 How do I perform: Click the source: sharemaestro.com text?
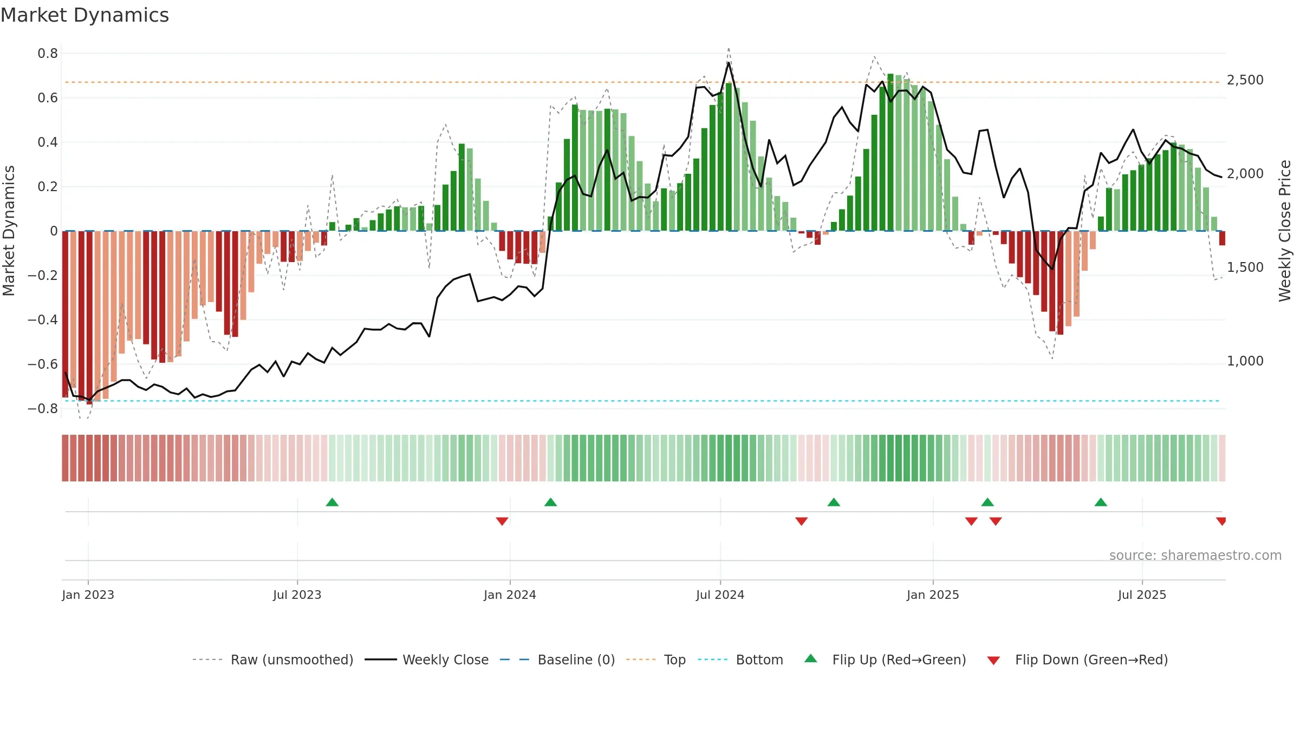click(1195, 555)
